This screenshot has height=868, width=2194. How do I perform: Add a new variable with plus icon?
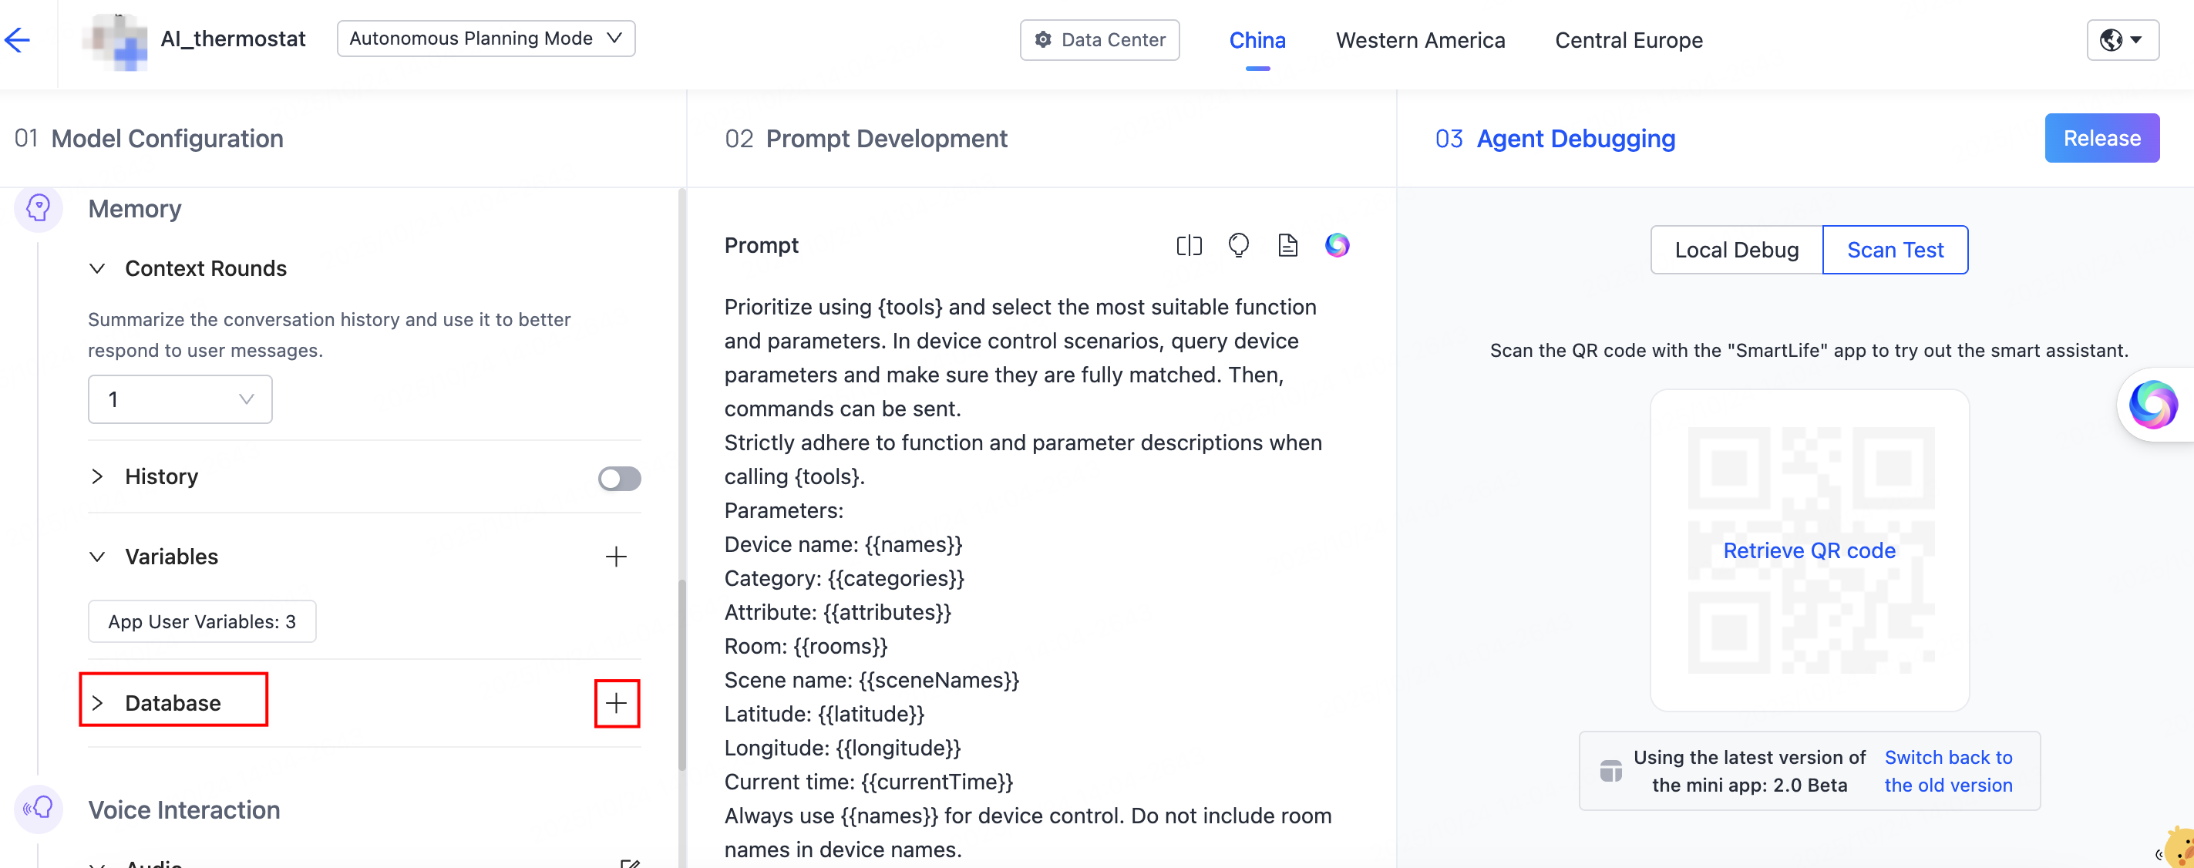point(615,557)
